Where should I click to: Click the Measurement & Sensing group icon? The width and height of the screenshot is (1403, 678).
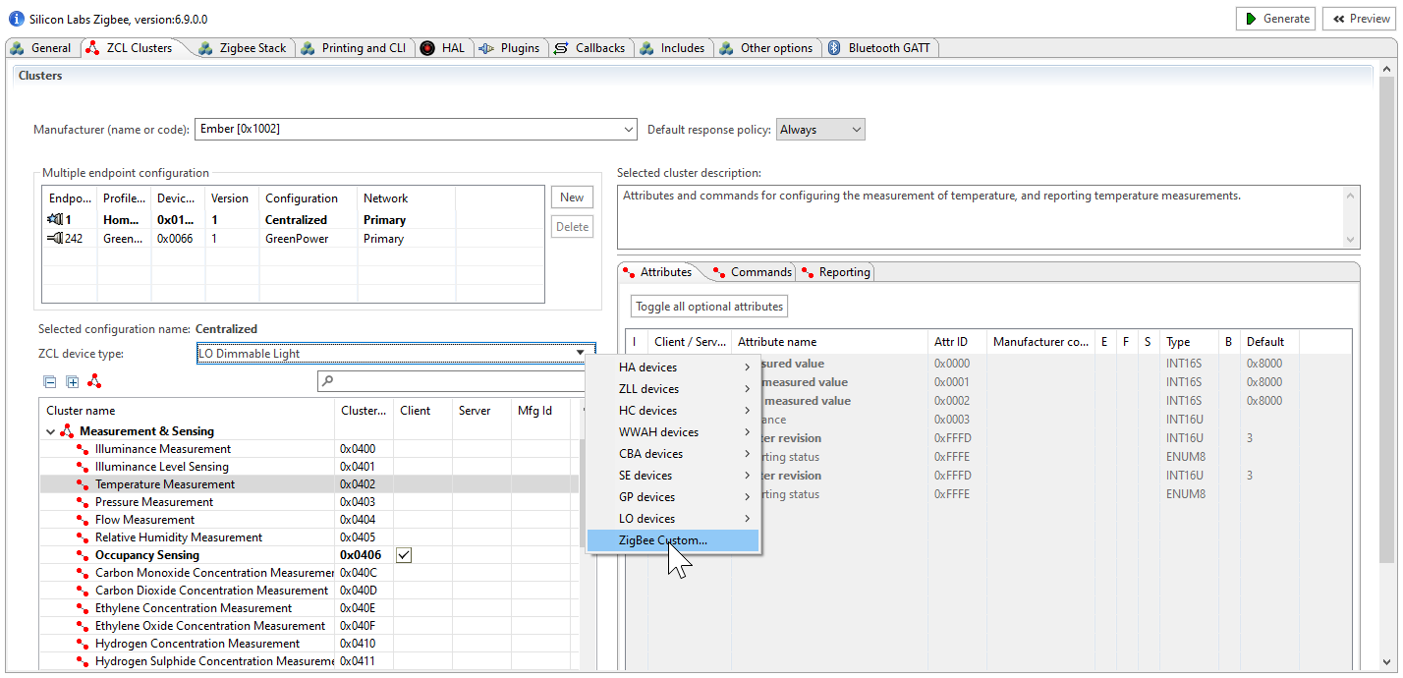pyautogui.click(x=67, y=431)
